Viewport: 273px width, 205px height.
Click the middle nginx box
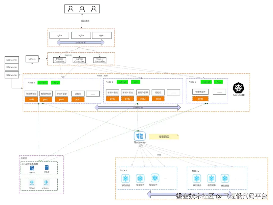tap(81, 35)
